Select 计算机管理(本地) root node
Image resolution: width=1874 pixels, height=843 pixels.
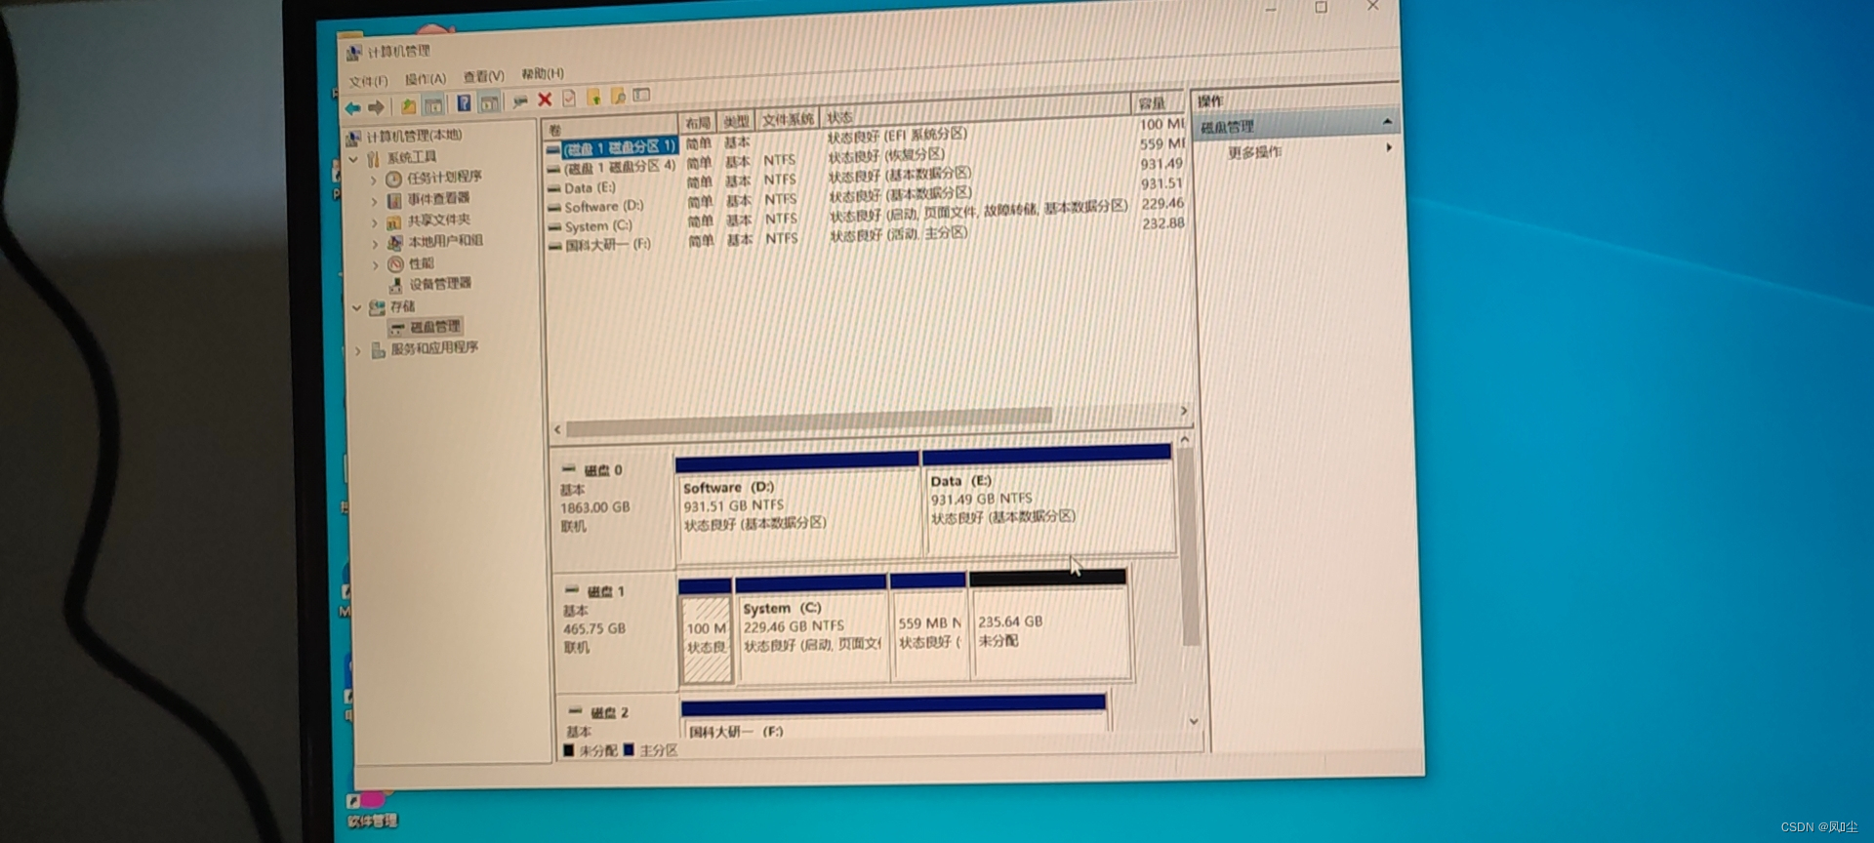click(414, 136)
